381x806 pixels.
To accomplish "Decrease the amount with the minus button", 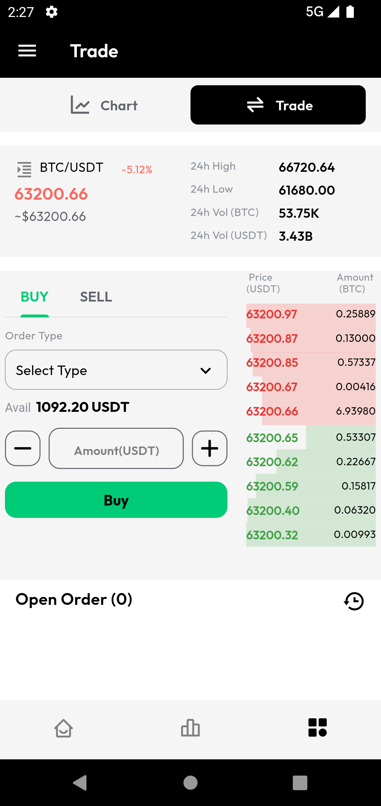I will 23,448.
